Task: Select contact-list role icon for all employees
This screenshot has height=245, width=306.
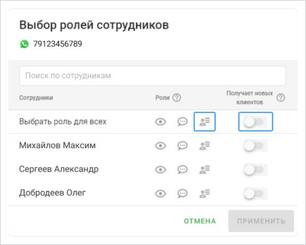Action: point(205,122)
